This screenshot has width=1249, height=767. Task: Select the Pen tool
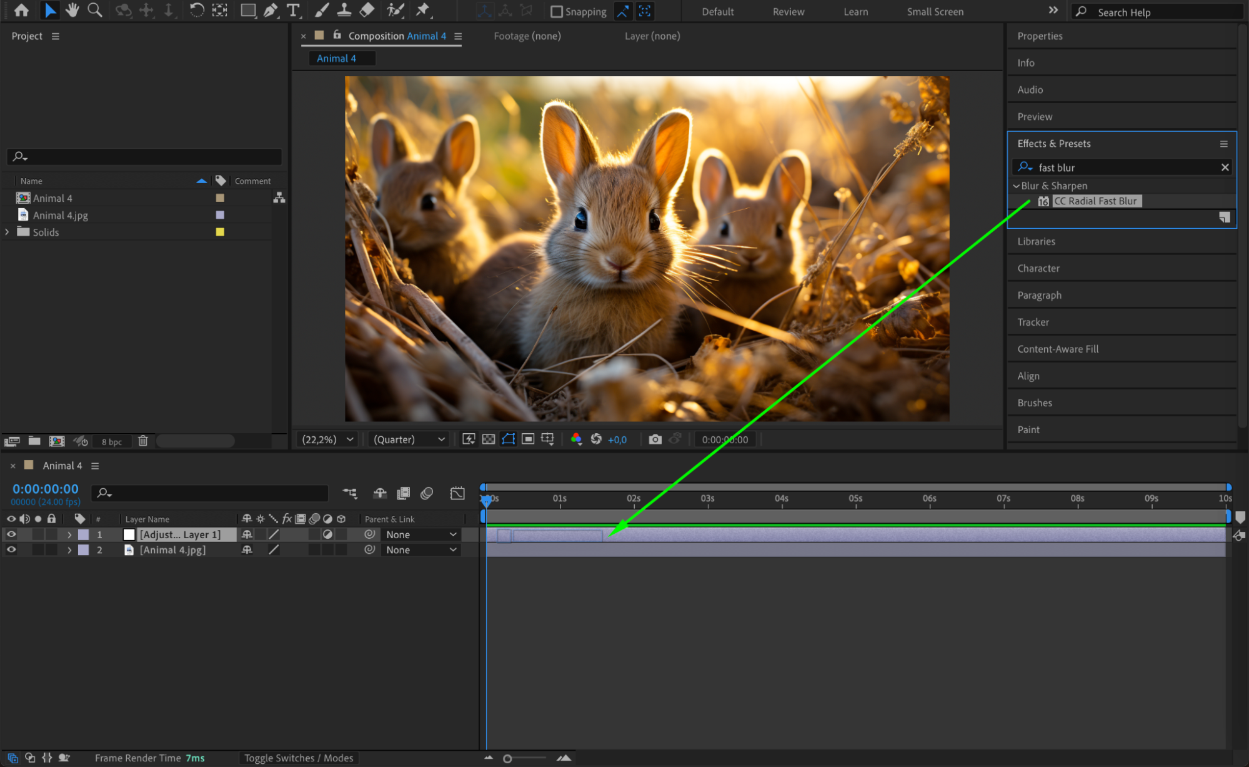[271, 10]
